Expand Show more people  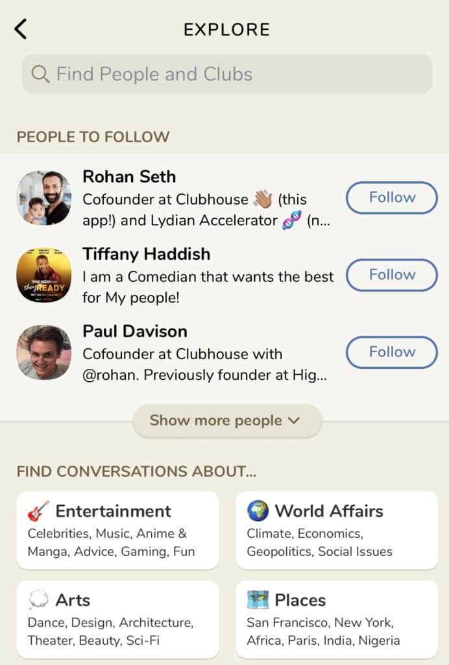coord(227,420)
